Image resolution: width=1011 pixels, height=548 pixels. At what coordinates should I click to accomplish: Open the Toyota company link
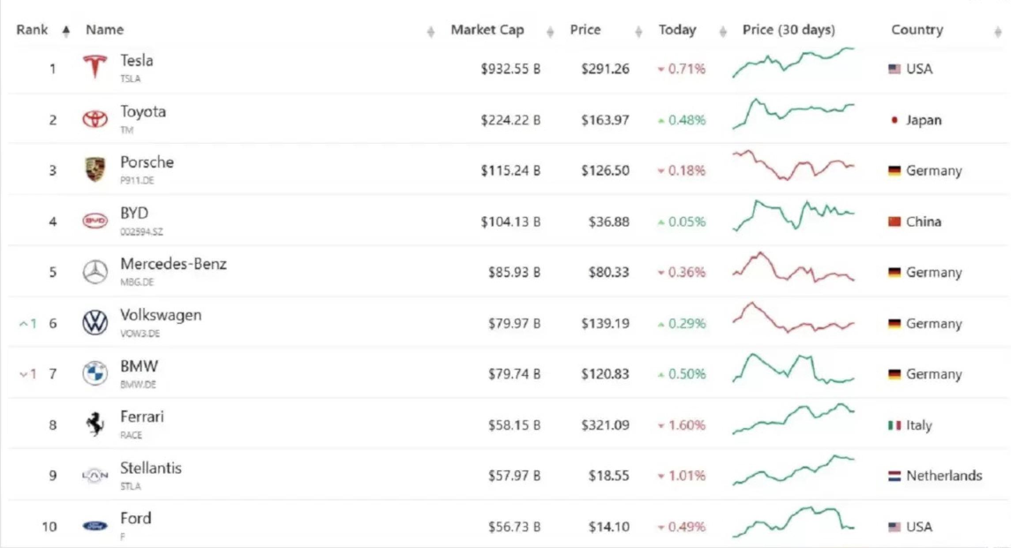(143, 112)
